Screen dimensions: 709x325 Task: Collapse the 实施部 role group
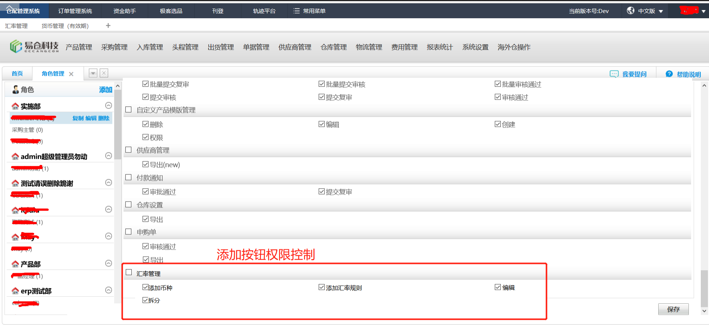pyautogui.click(x=109, y=105)
